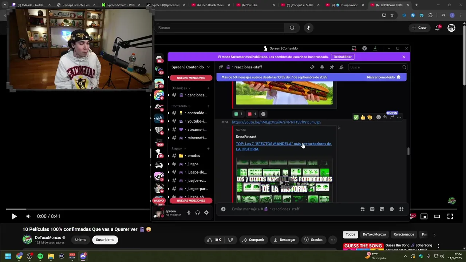Add channel to Stream category
The image size is (466, 262).
208,149
